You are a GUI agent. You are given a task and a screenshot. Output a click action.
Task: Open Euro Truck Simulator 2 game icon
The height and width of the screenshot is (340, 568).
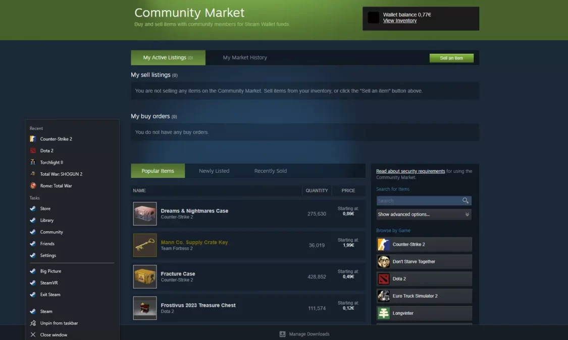click(x=384, y=296)
